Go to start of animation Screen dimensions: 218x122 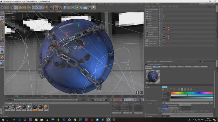pos(89,100)
